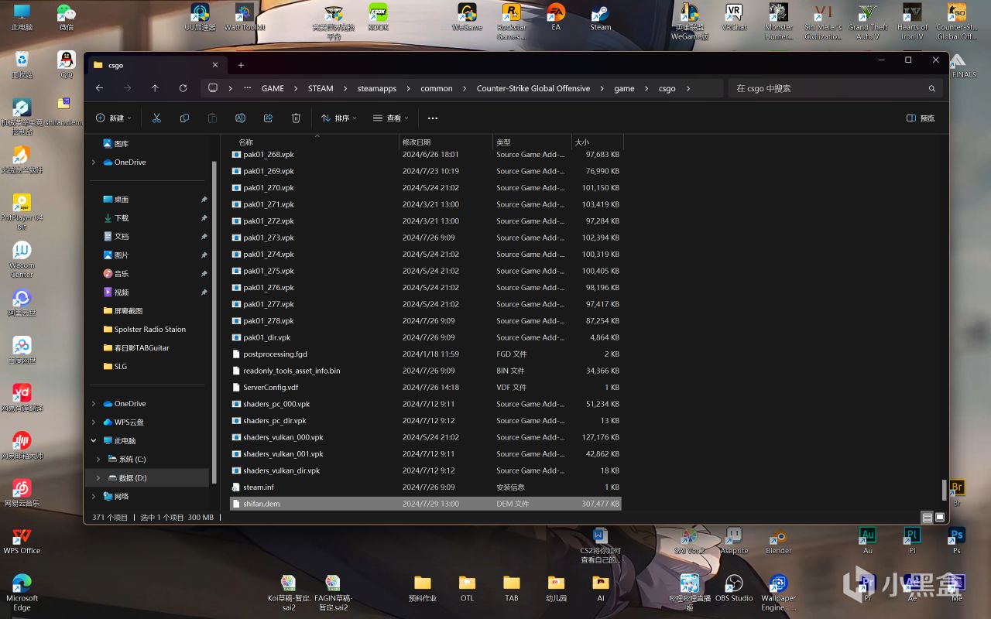Click the Rename icon in toolbar
This screenshot has height=619, width=991.
240,118
